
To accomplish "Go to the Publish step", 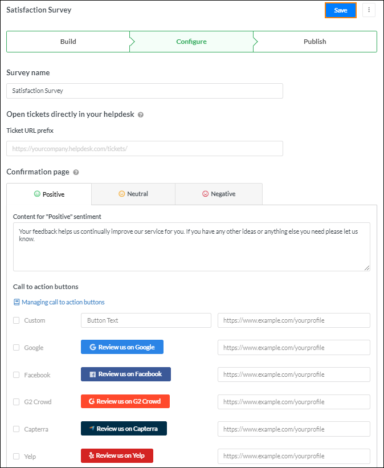I will coord(315,42).
